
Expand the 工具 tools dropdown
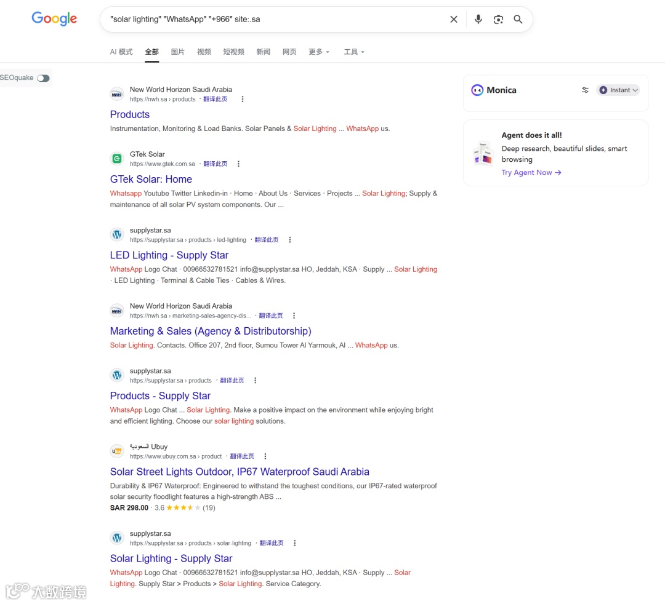point(353,52)
